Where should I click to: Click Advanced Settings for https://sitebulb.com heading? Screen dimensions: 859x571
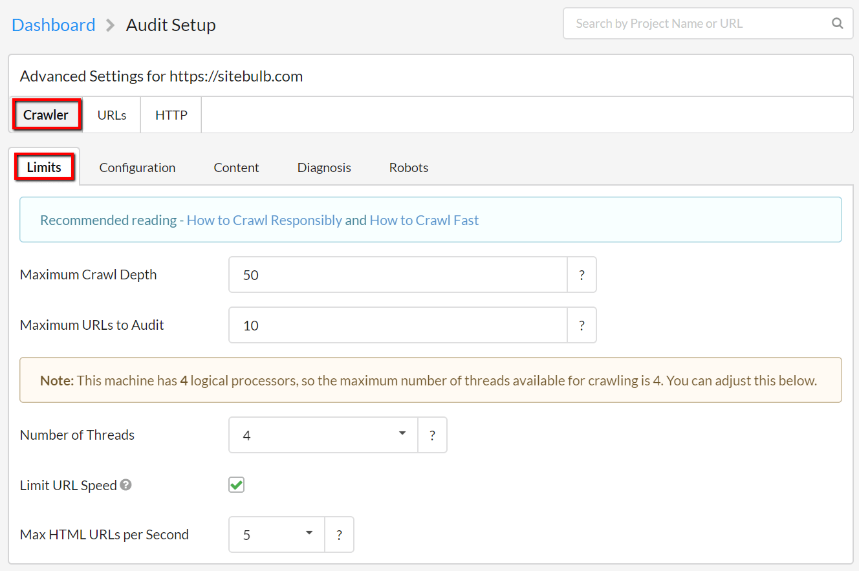(162, 76)
